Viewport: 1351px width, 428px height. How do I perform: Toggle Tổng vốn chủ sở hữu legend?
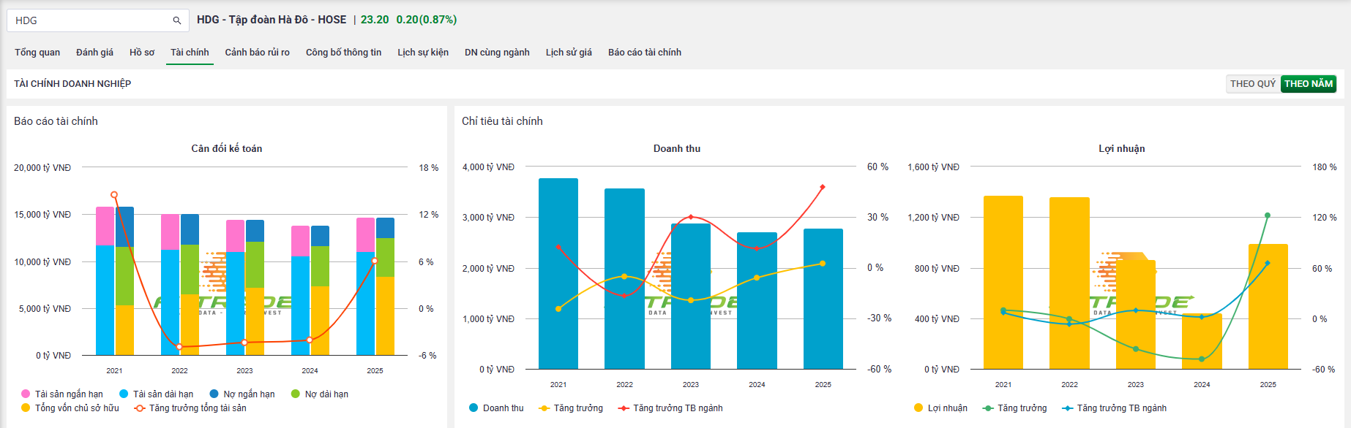[70, 408]
